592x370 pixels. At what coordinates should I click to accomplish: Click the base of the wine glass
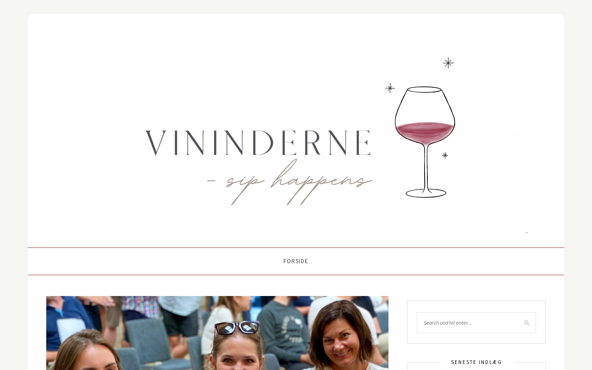click(426, 193)
